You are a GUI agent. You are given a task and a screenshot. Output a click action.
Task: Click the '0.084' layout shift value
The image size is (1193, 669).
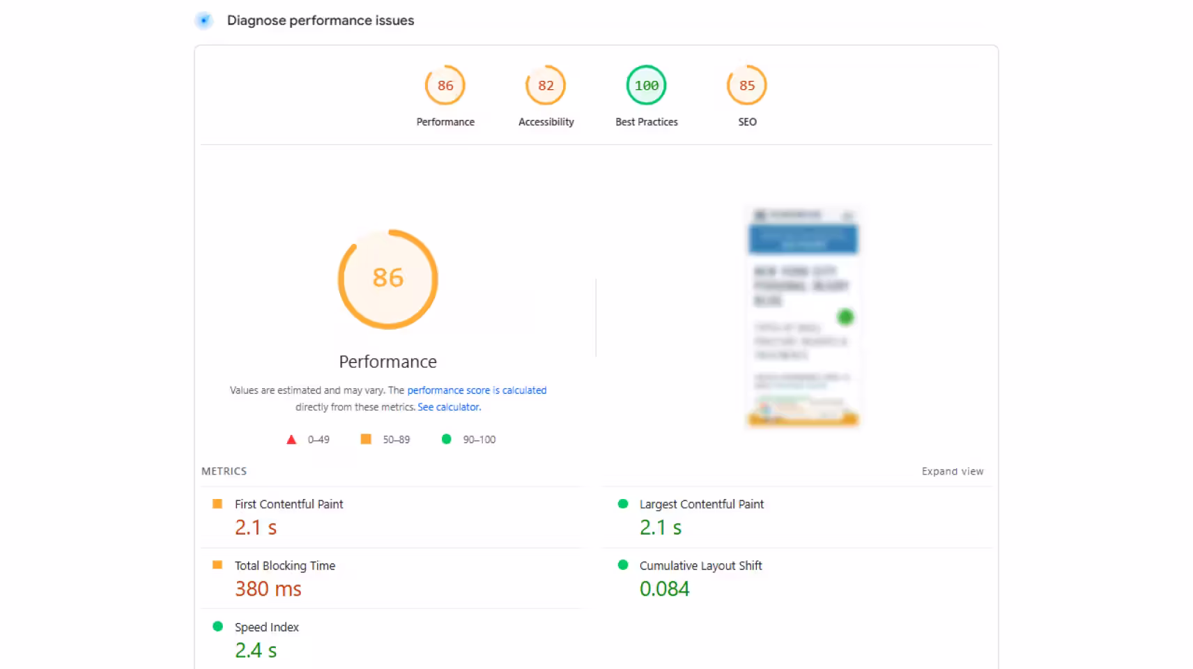pyautogui.click(x=665, y=589)
